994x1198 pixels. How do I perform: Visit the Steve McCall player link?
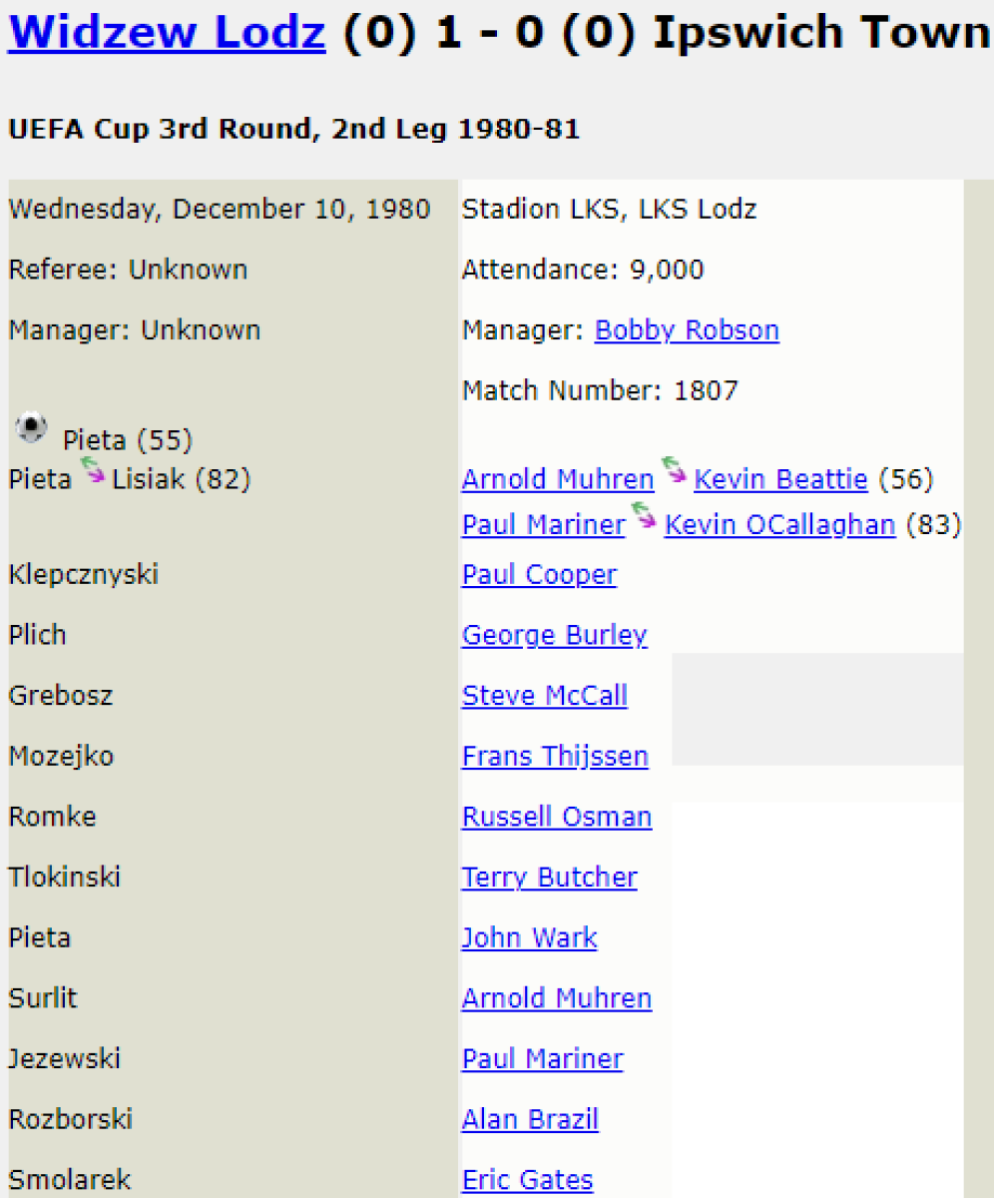[544, 696]
